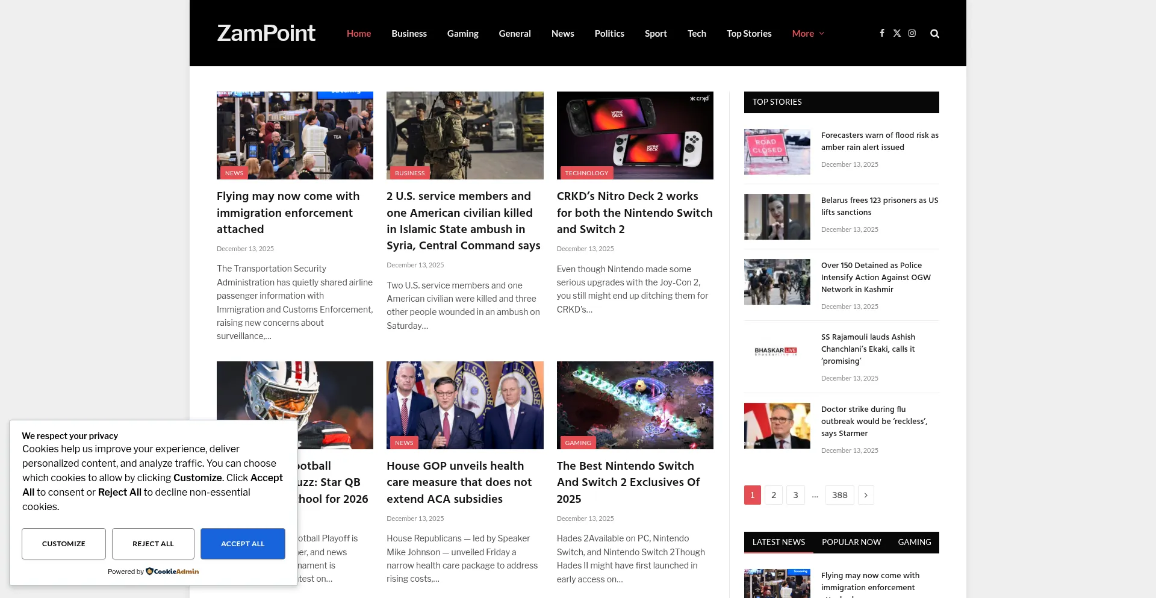Image resolution: width=1156 pixels, height=598 pixels.
Task: Open the Instagram icon in header
Action: (x=912, y=33)
